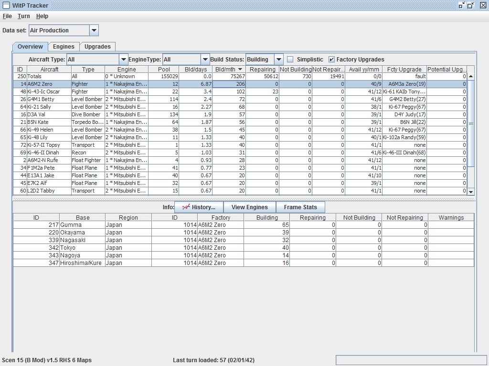Click the iconify internal frame icon

tap(462, 5)
